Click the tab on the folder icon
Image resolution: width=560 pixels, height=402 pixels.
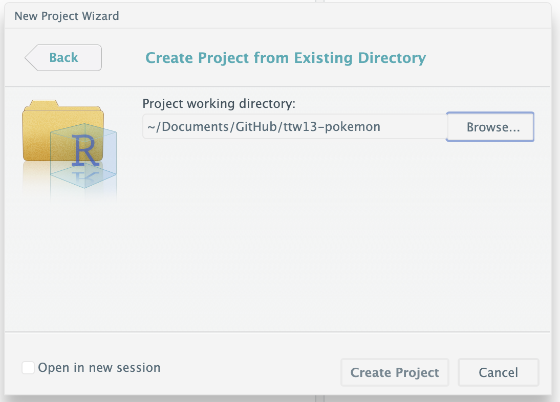point(41,104)
